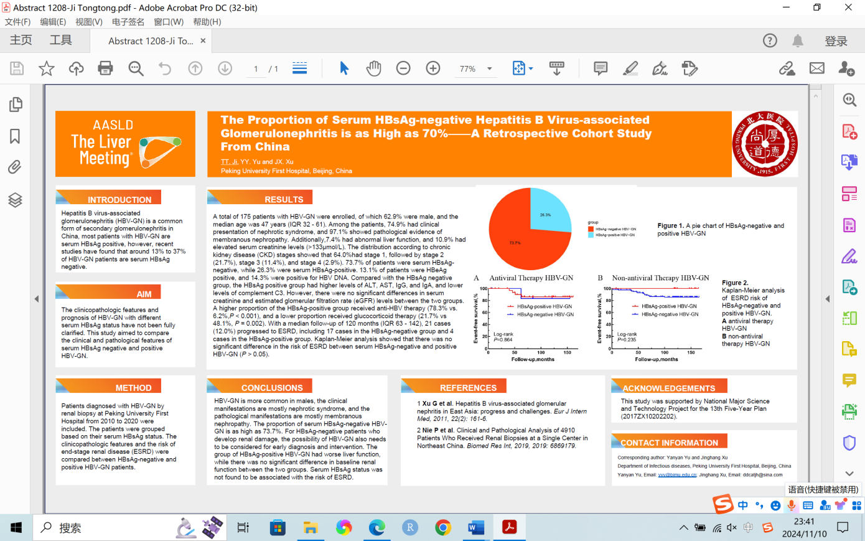Open the 电子签名 menu

click(128, 22)
